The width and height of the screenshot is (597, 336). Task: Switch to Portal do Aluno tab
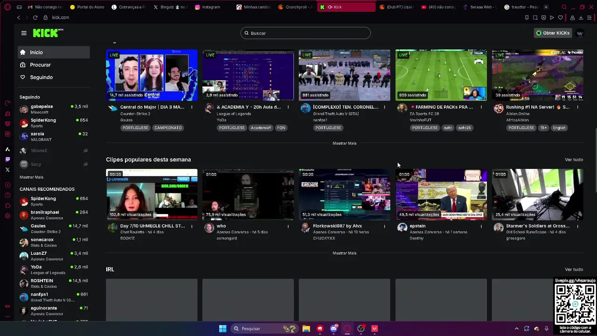click(87, 7)
